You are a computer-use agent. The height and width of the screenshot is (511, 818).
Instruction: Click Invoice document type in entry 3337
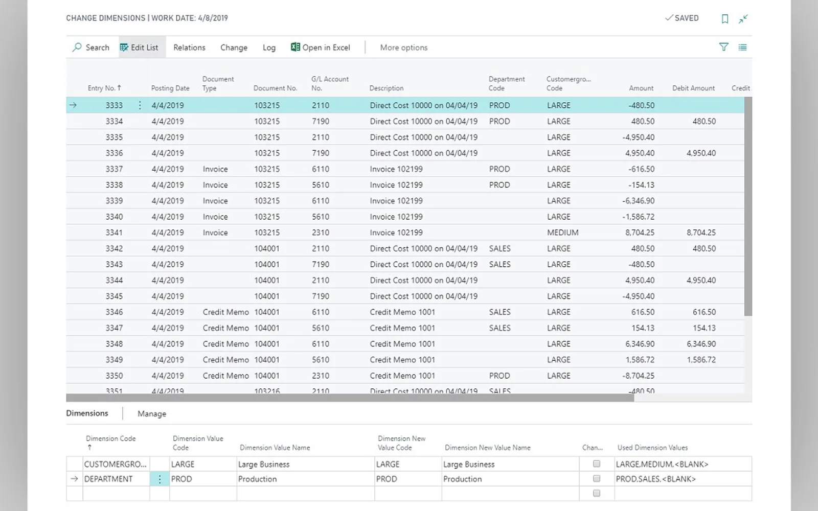tap(215, 169)
